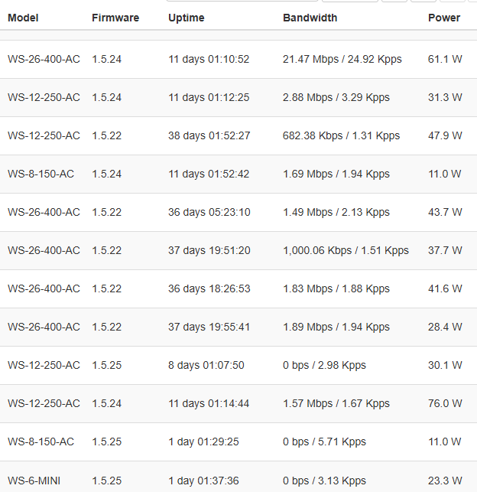The image size is (477, 492).
Task: Open the row with uptime 36 days 05:23:10
Action: 209,212
